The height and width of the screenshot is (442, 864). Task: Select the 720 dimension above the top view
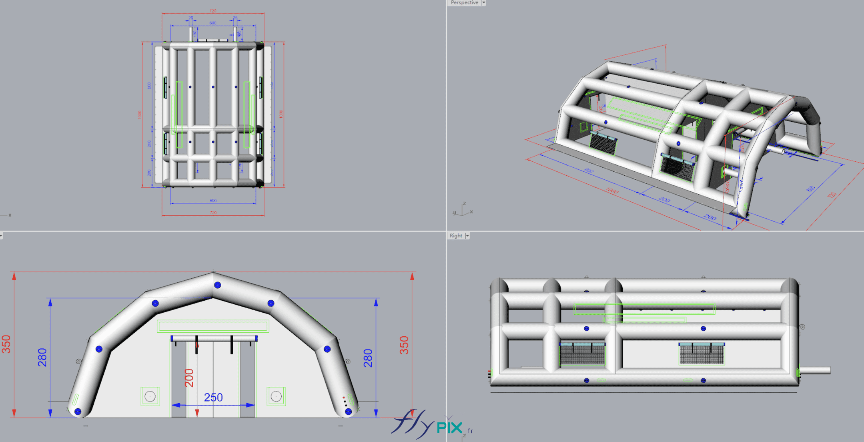tap(213, 11)
